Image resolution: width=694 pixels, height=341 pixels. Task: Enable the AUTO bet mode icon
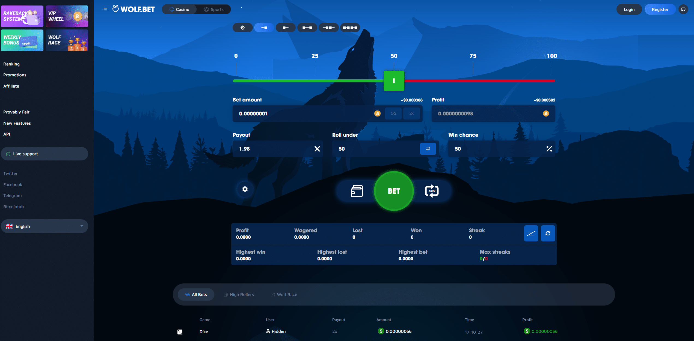(x=432, y=191)
